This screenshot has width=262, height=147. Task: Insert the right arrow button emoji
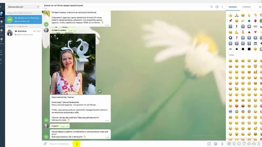point(249,27)
